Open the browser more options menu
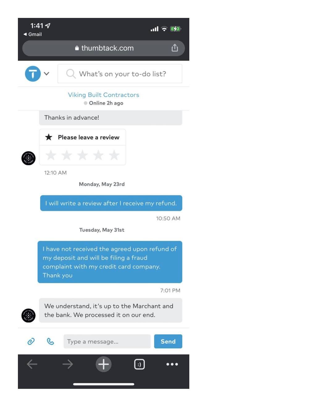This screenshot has height=408, width=315. (x=172, y=364)
